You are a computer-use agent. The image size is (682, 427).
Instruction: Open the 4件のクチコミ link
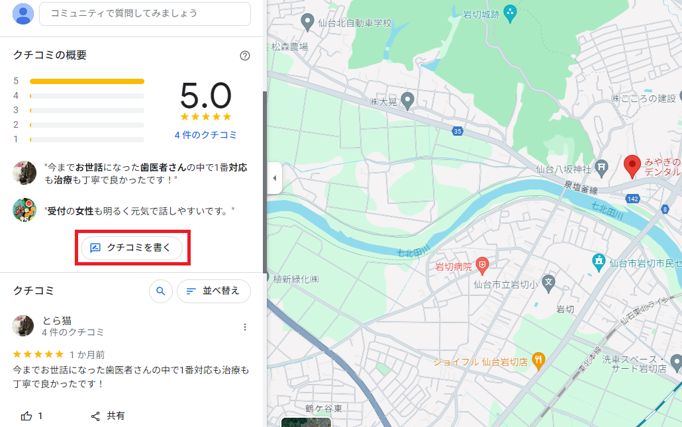206,135
